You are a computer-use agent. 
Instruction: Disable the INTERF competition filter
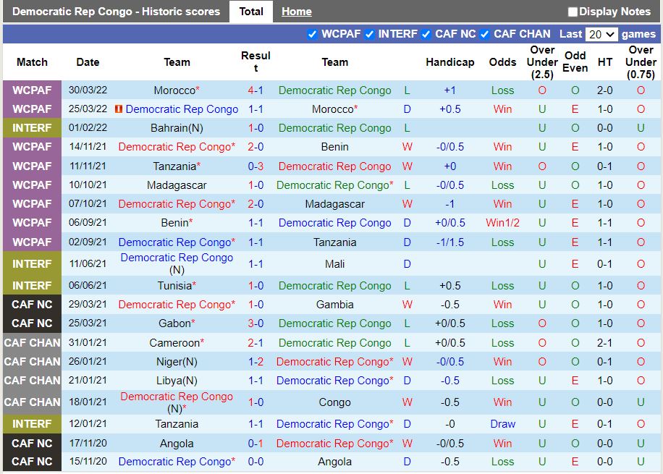(x=369, y=34)
